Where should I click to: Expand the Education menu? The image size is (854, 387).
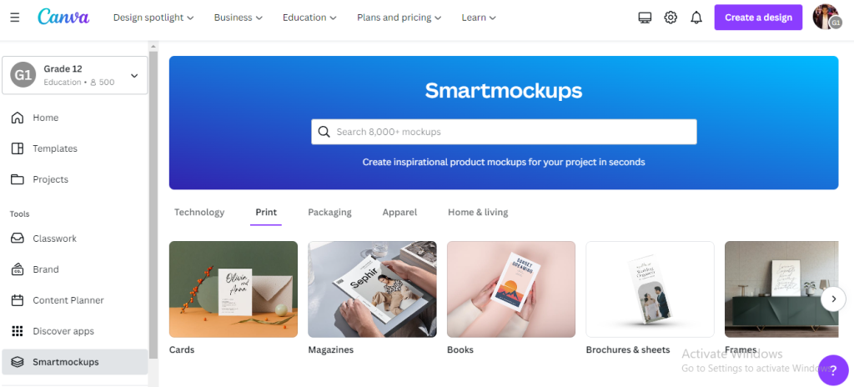309,18
